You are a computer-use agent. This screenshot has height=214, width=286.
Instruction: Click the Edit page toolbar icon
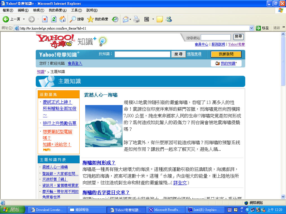[x=147, y=19]
